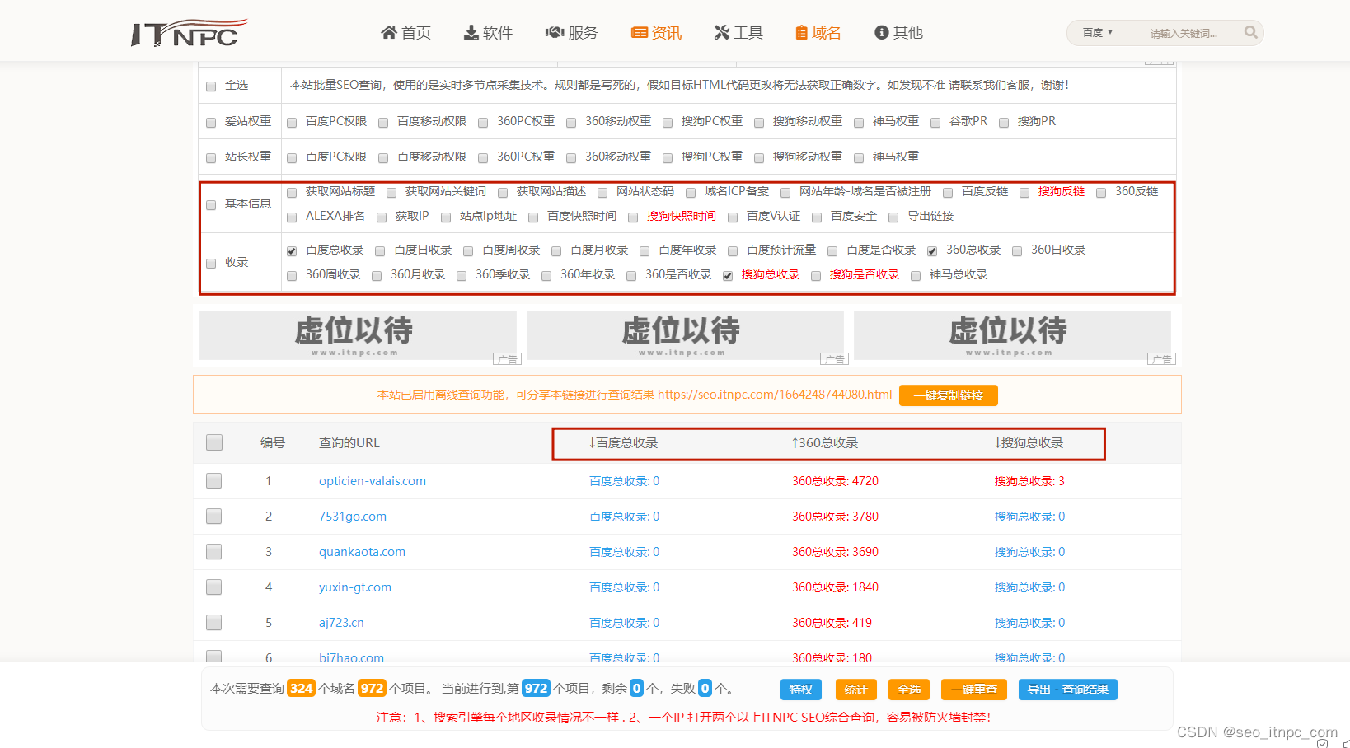This screenshot has width=1350, height=748.
Task: Click the 一键复制链接 button
Action: click(x=949, y=395)
